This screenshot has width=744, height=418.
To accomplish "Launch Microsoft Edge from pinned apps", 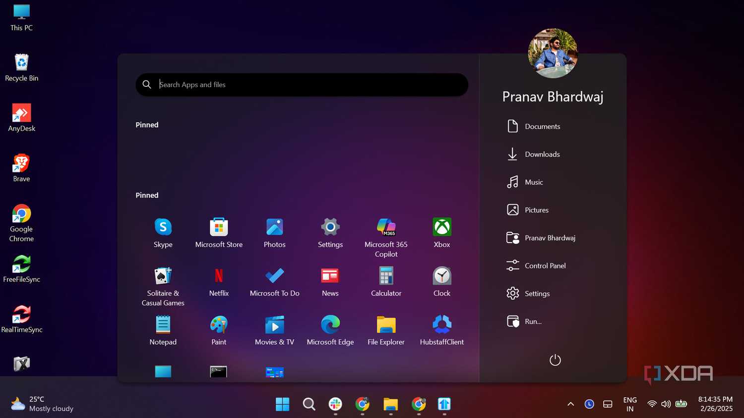I will pyautogui.click(x=330, y=330).
